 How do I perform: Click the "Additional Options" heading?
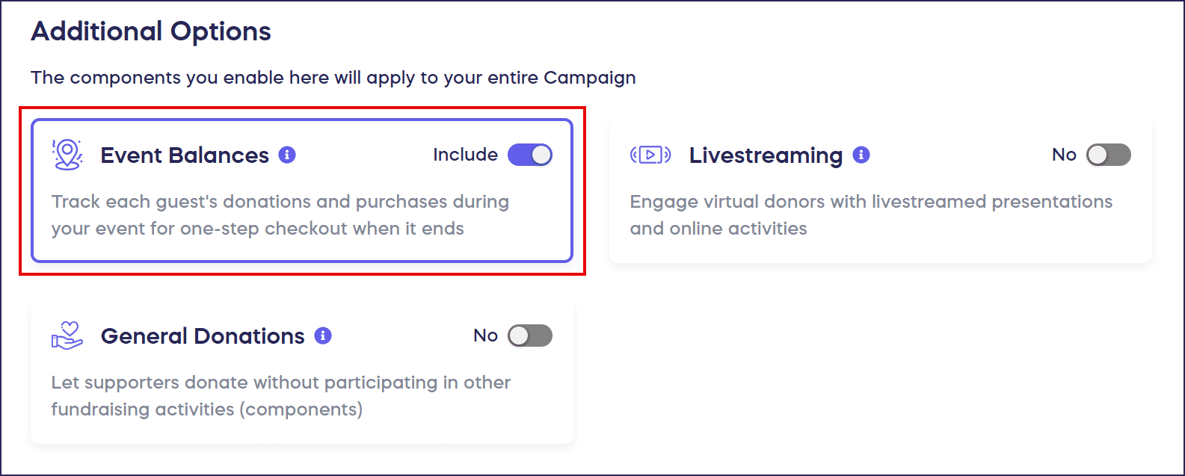tap(151, 31)
